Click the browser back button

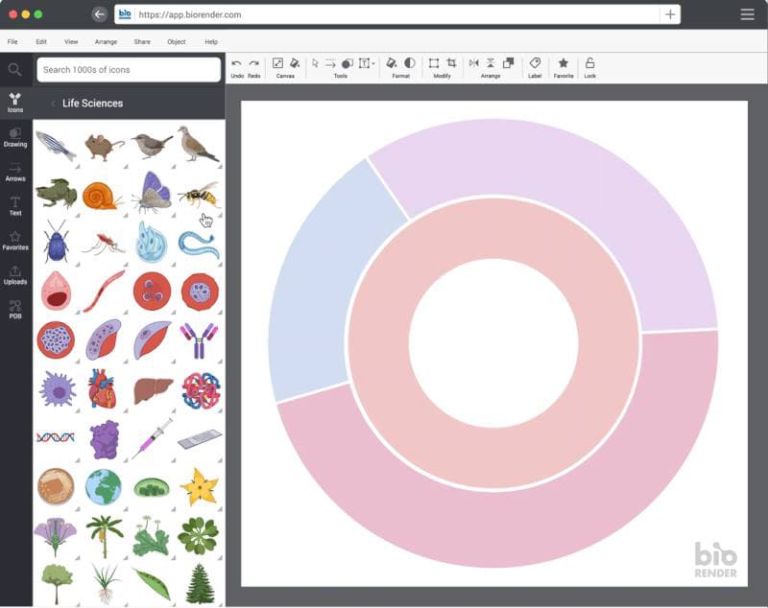(100, 14)
